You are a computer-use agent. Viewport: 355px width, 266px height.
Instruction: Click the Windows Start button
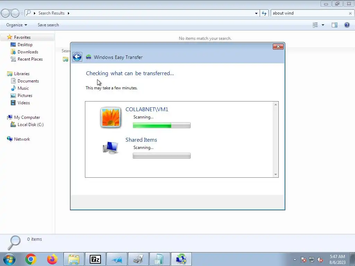point(9,259)
